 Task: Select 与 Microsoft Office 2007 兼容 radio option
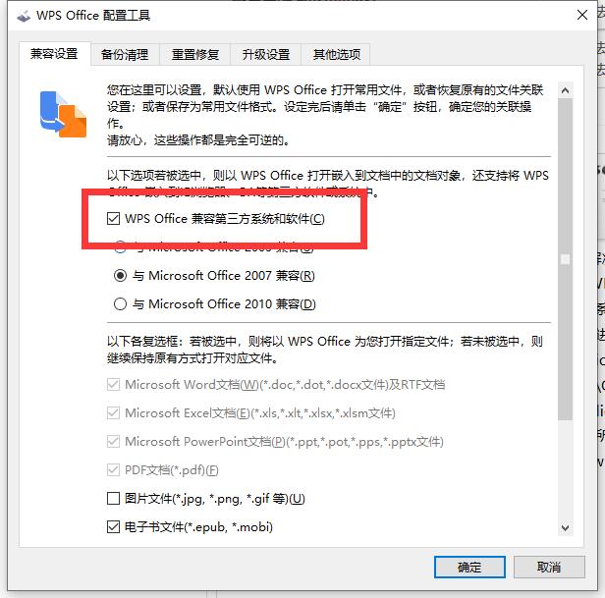pos(120,276)
